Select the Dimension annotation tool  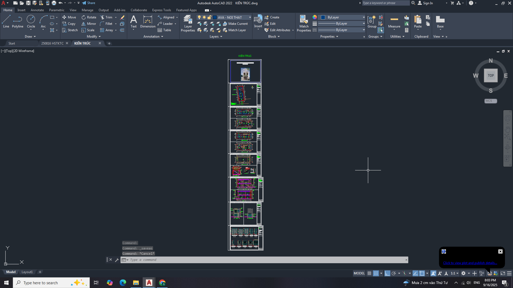click(x=148, y=21)
